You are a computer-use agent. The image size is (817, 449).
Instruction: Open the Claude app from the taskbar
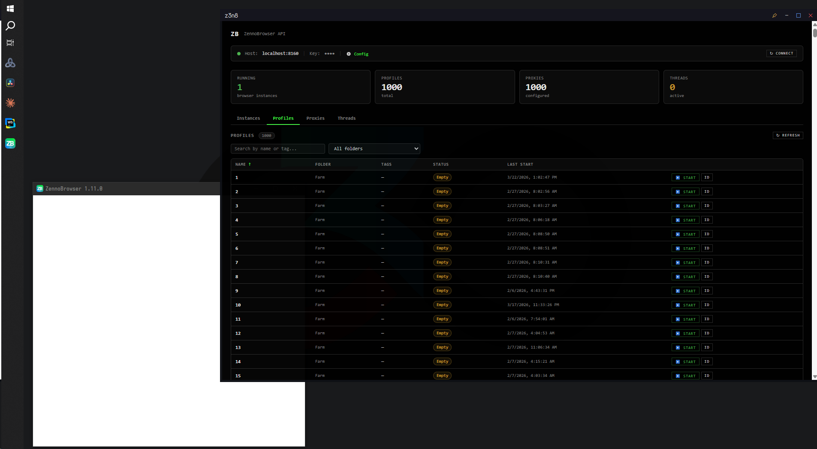click(x=10, y=103)
